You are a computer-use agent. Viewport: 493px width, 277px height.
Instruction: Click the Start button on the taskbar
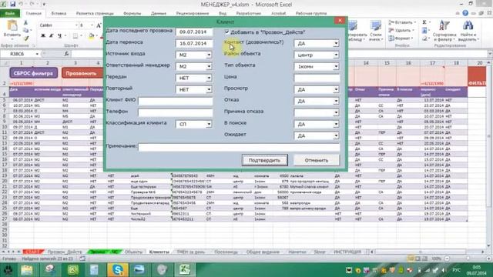tap(8, 270)
